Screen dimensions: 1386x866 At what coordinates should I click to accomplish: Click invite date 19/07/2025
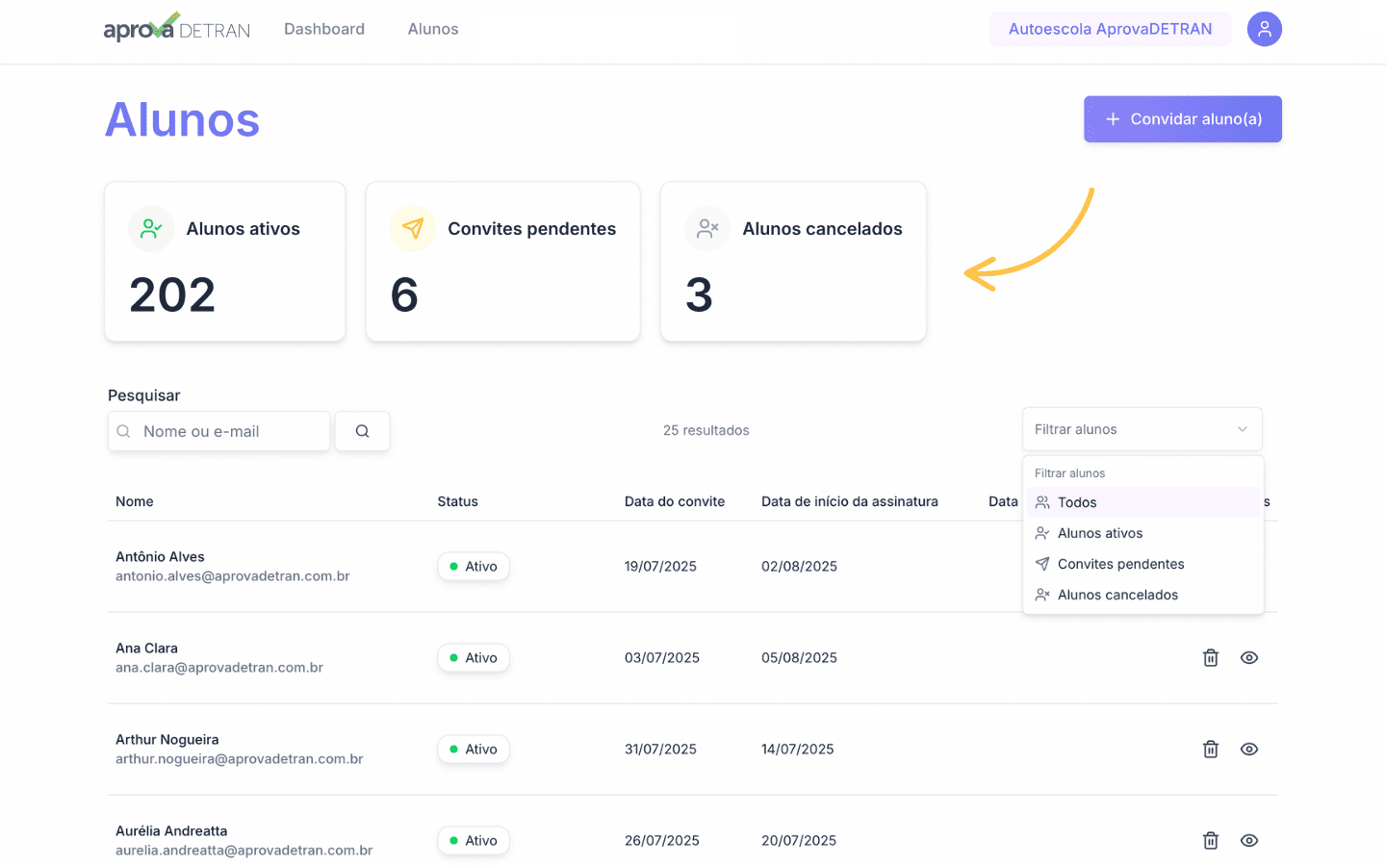tap(660, 567)
